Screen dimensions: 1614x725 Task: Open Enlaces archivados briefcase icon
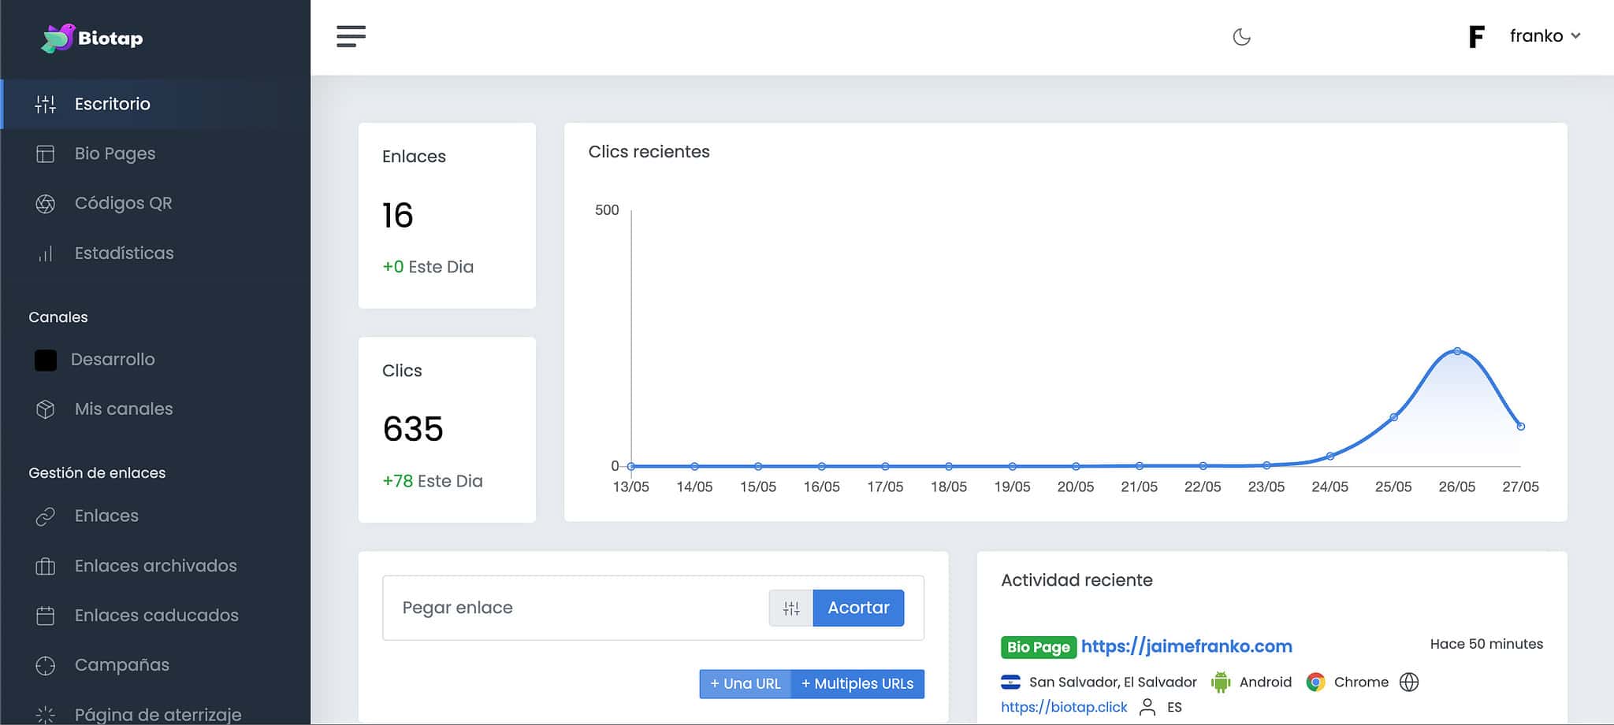pyautogui.click(x=45, y=565)
